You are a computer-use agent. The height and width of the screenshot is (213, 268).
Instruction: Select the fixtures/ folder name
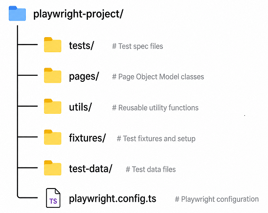coord(87,138)
